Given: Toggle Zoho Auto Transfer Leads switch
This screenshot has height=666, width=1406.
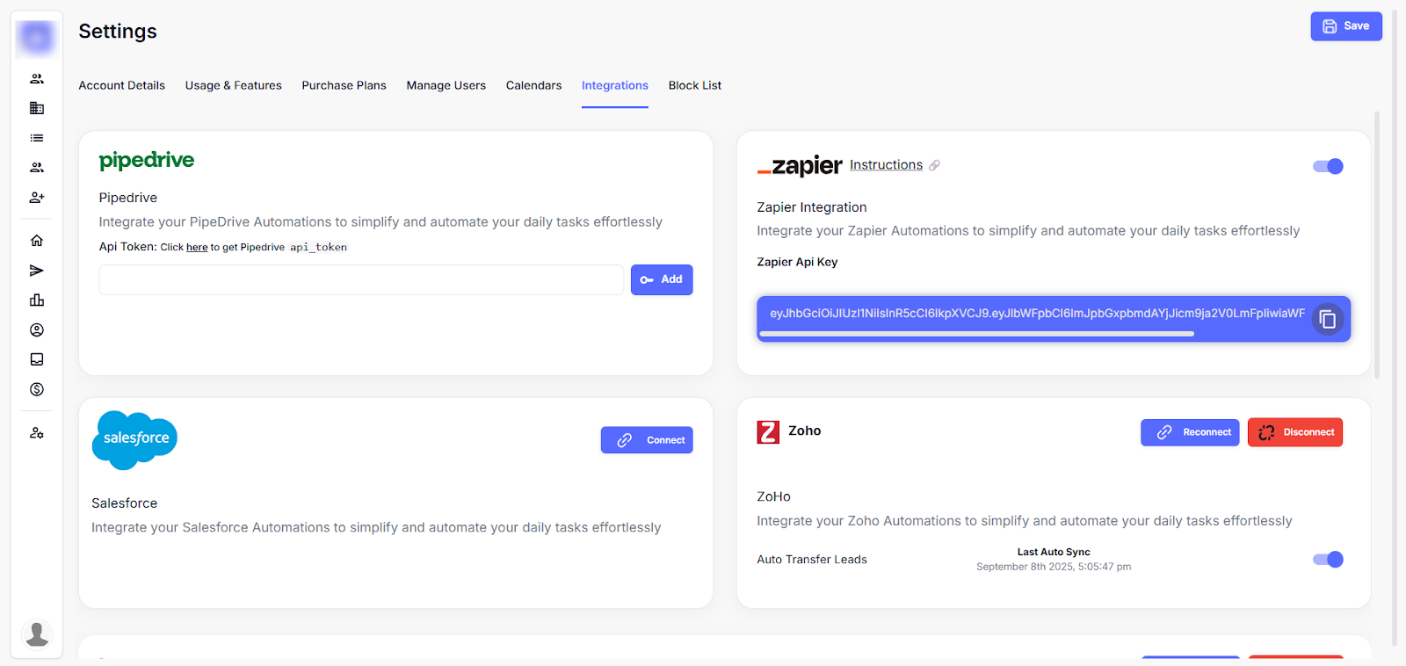Looking at the screenshot, I should click(1328, 560).
